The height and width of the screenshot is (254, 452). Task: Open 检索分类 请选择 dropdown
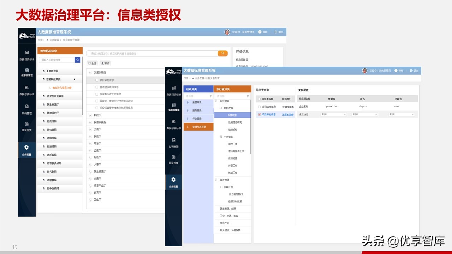pyautogui.click(x=198, y=96)
